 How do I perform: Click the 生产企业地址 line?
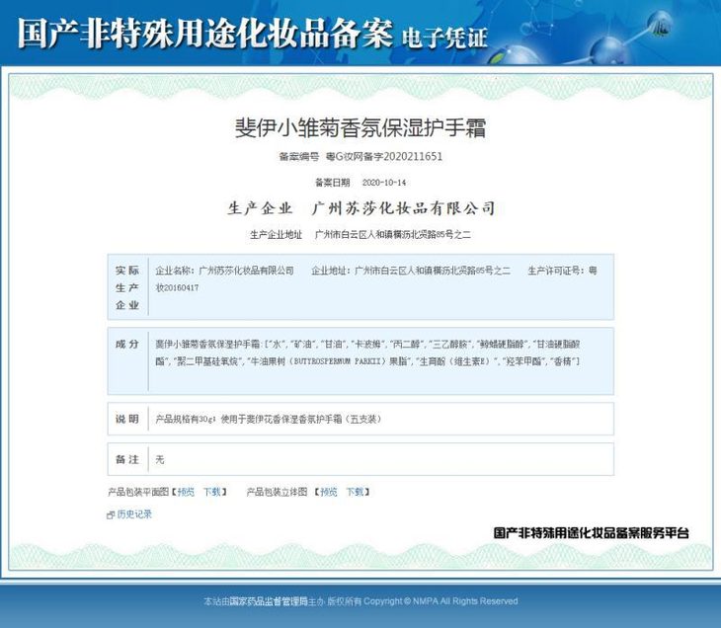(x=360, y=234)
